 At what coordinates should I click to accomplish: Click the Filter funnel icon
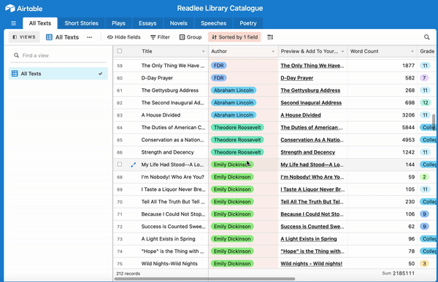[x=153, y=37]
